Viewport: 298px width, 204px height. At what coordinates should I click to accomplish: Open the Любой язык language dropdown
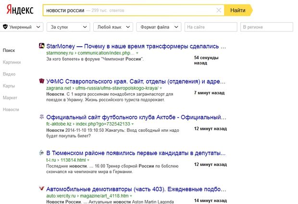pos(113,27)
